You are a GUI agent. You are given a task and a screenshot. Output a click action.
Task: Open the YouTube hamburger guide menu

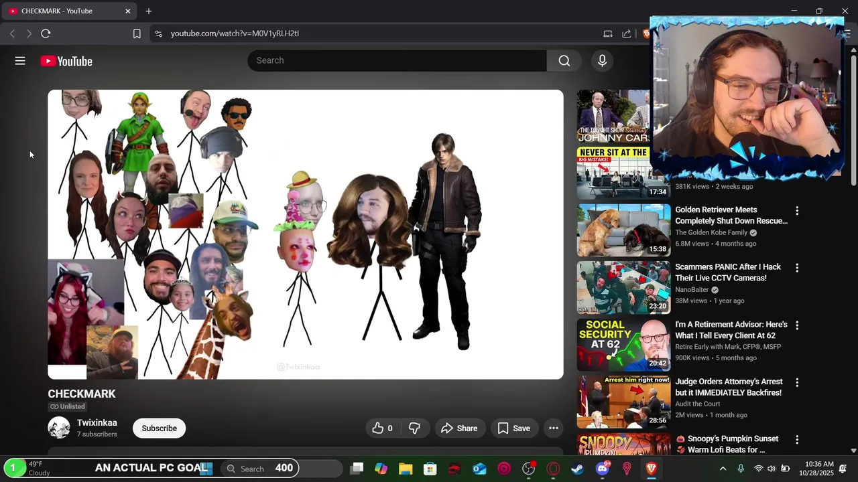point(20,61)
